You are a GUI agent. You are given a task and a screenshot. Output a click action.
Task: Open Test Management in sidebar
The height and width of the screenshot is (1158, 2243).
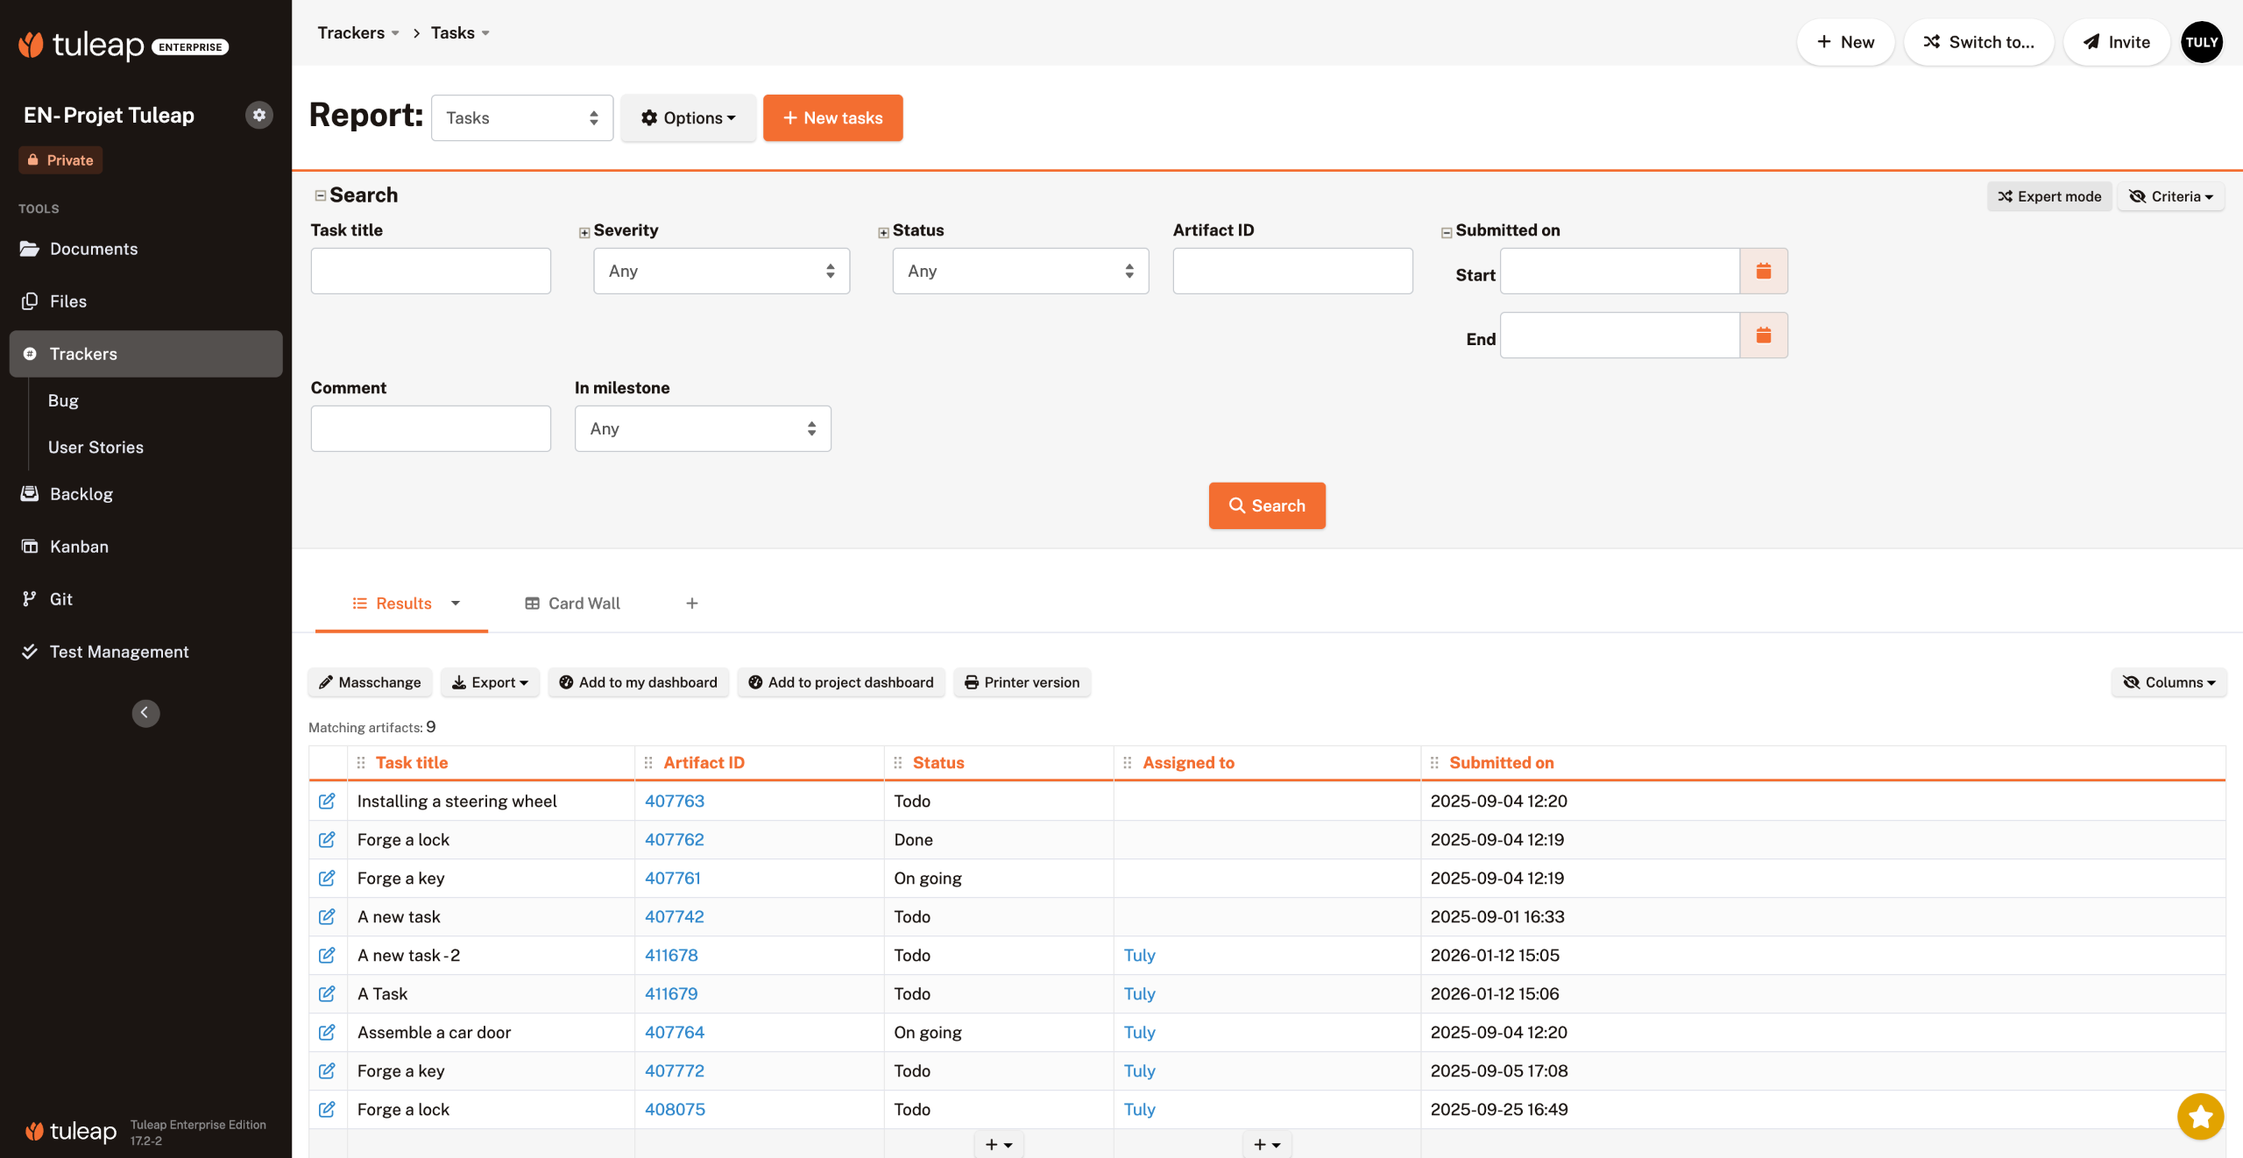pos(119,652)
